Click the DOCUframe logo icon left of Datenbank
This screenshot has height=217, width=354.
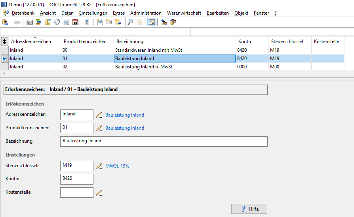tap(6, 13)
